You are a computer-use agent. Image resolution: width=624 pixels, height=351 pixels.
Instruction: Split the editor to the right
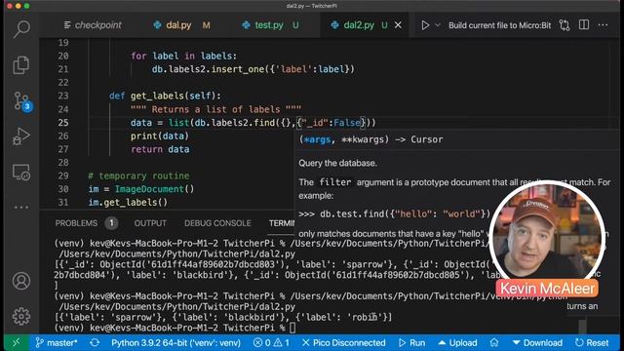tap(584, 24)
